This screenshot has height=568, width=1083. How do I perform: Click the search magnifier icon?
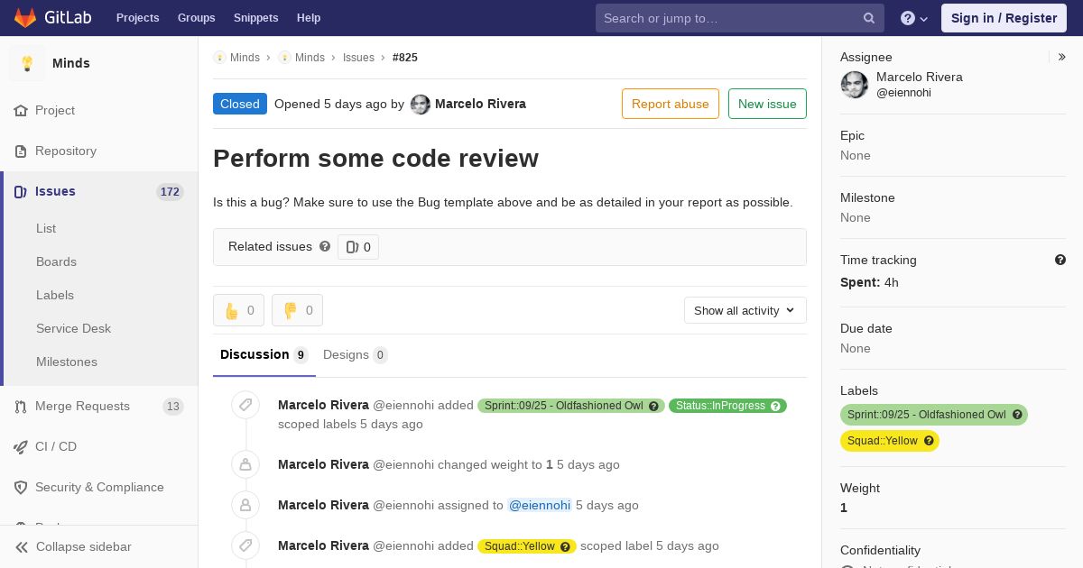pyautogui.click(x=869, y=18)
